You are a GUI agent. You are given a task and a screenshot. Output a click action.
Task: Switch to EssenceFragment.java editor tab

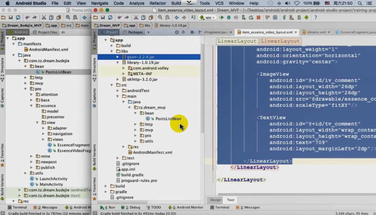(x=355, y=32)
